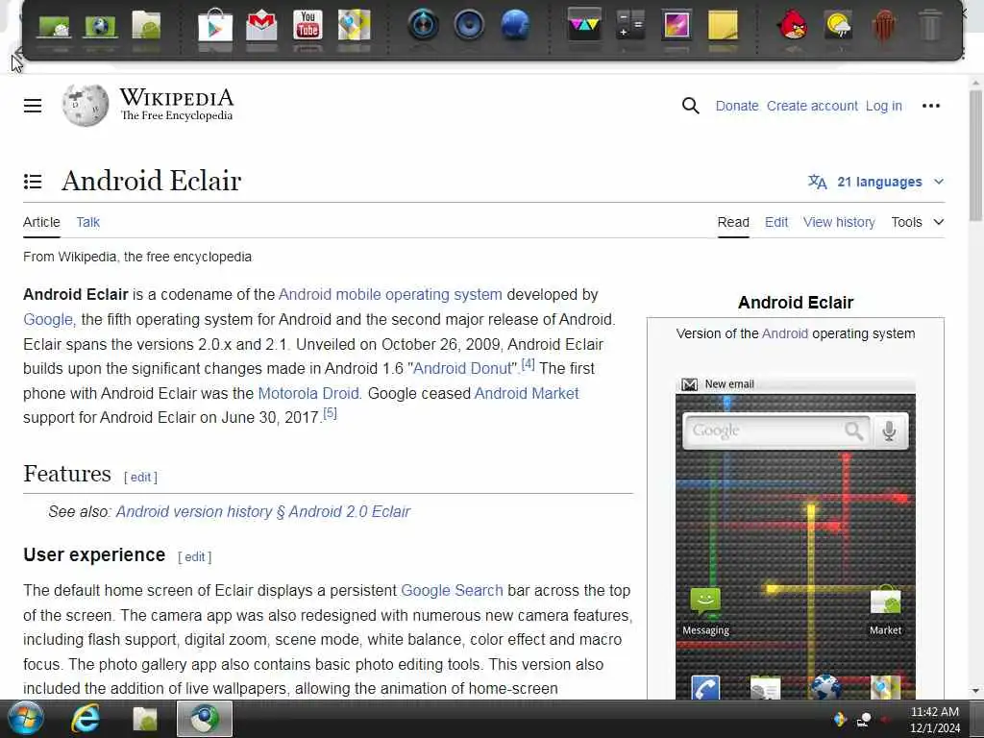Screen dimensions: 984x738
Task: Click the scrollbar down arrow
Action: tap(975, 691)
